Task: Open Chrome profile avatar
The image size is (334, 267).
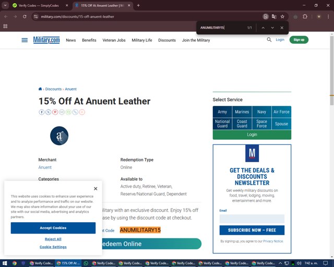Action: 319,17
